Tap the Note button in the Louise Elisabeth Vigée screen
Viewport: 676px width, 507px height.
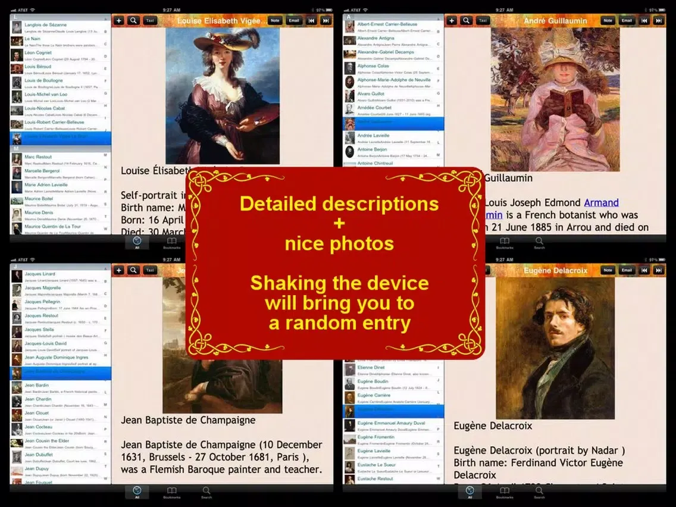275,20
